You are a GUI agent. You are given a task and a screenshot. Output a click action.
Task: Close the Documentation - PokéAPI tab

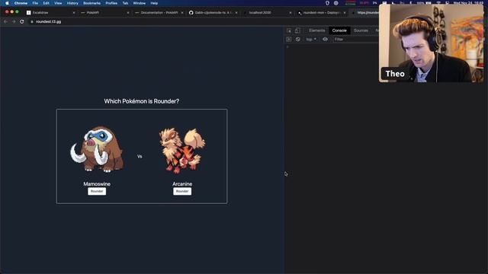tap(182, 13)
